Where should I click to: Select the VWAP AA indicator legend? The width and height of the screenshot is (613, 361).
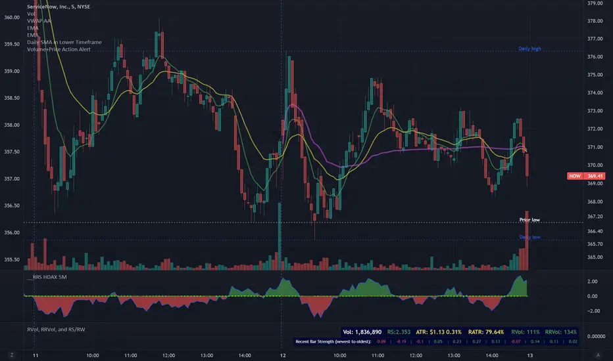click(x=39, y=21)
